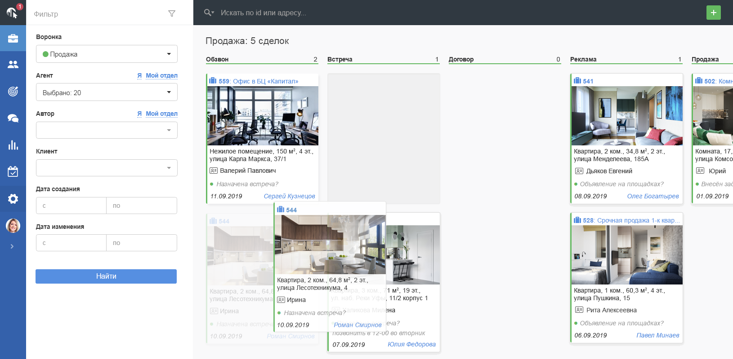The height and width of the screenshot is (359, 733).
Task: Click the address улица Пушкина, 15
Action: pyautogui.click(x=602, y=298)
